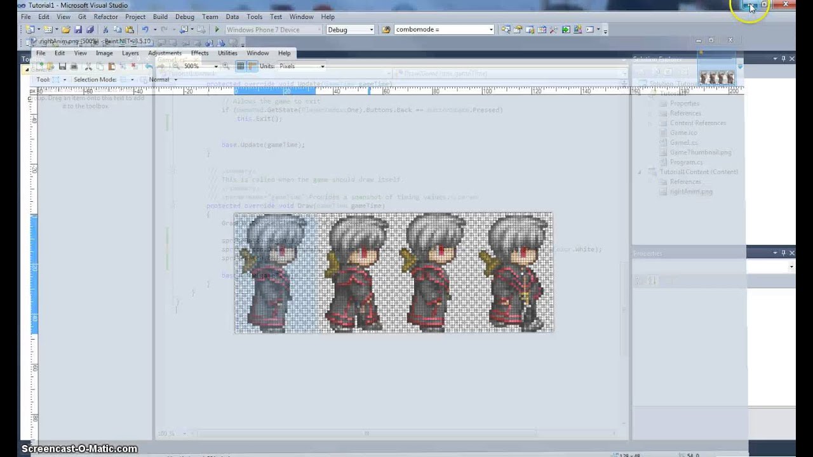Close the Solution Explorer panel
The height and width of the screenshot is (457, 813).
791,58
